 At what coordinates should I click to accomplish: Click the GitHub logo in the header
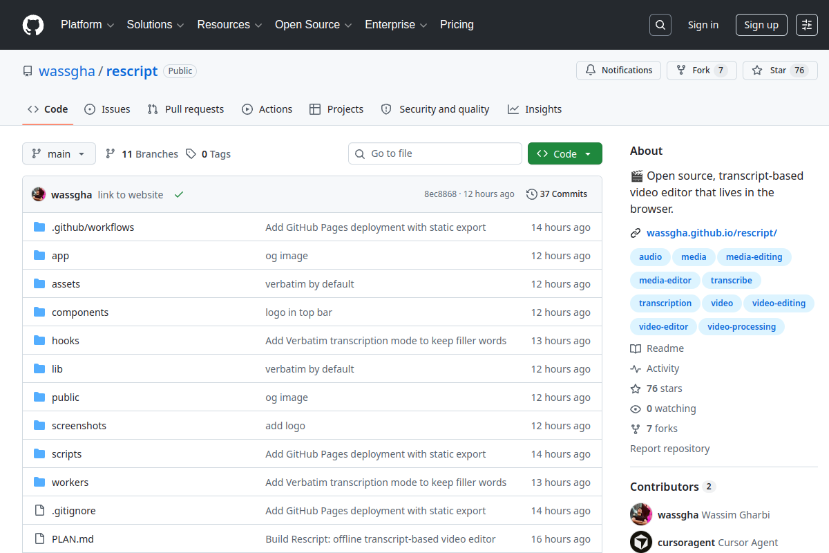pos(33,25)
